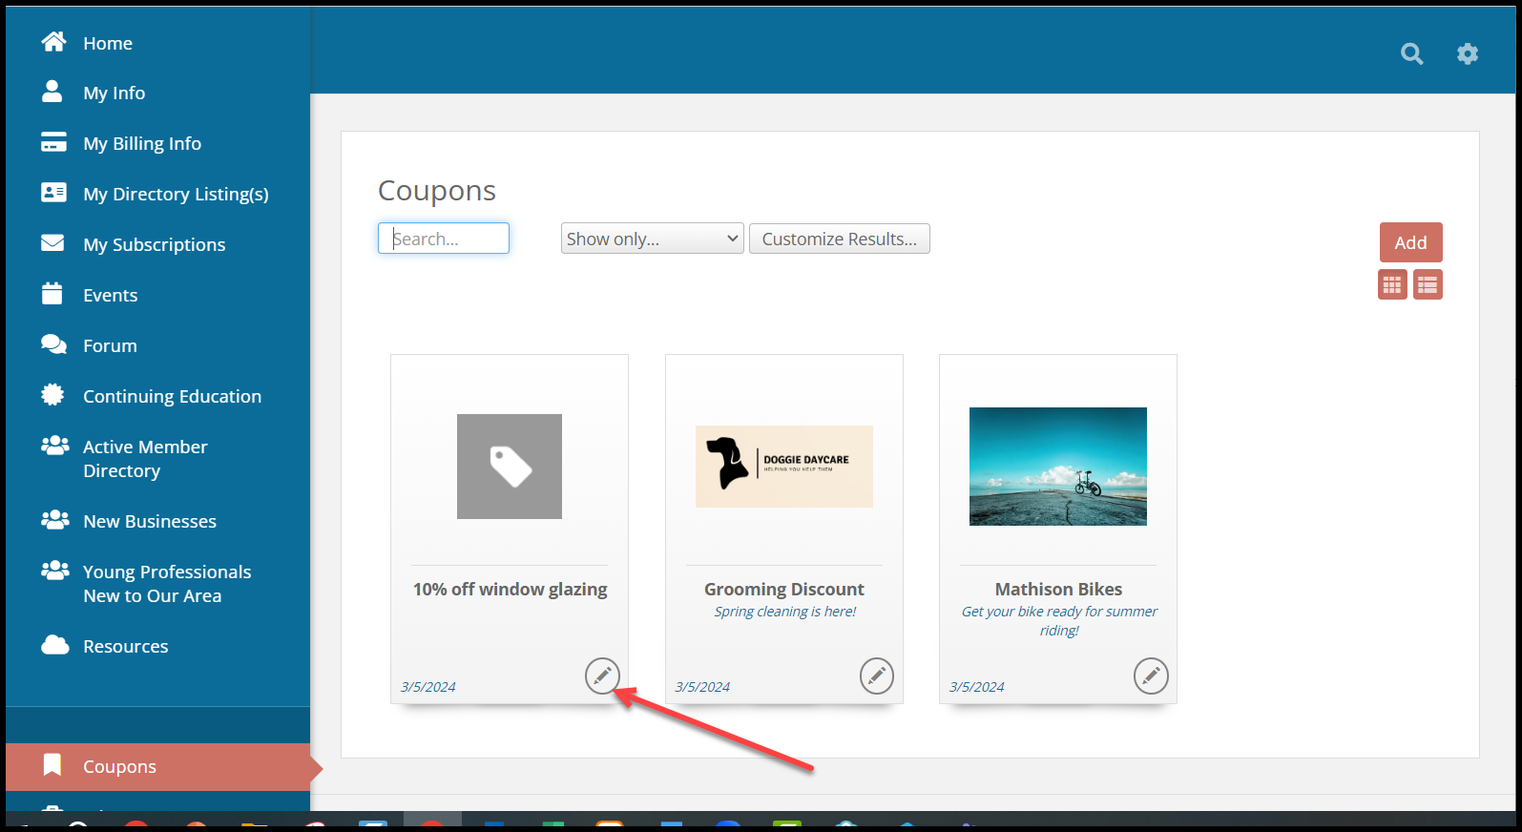The width and height of the screenshot is (1522, 832).
Task: Click the My Billing Info card icon
Action: [x=53, y=143]
